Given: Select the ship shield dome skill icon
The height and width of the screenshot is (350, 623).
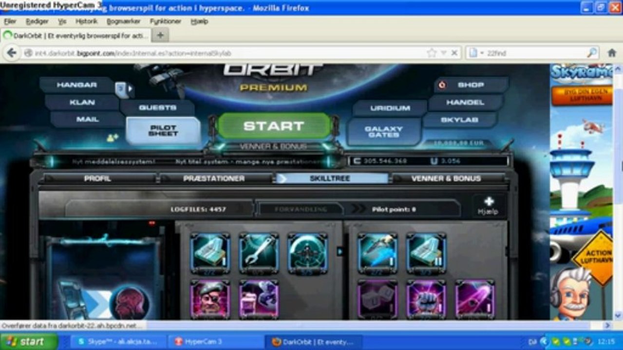Looking at the screenshot, I should coord(307,253).
